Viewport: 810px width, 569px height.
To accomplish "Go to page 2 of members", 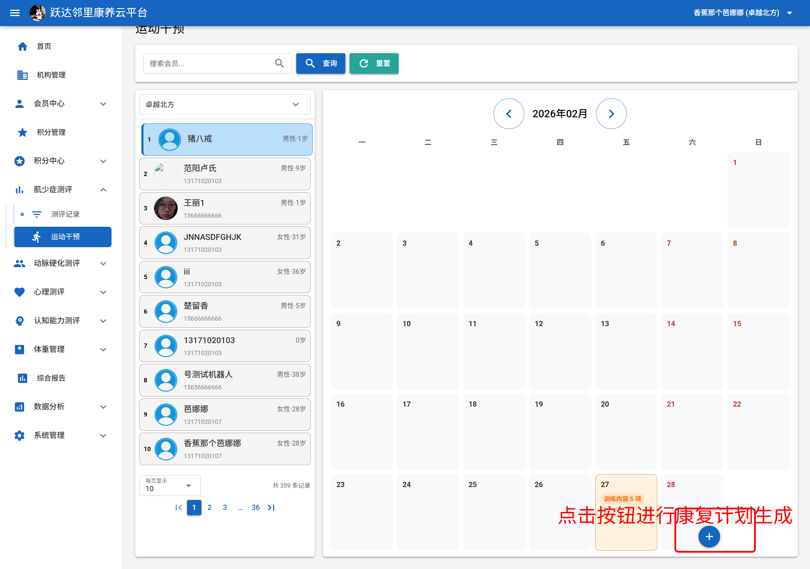I will pyautogui.click(x=210, y=508).
